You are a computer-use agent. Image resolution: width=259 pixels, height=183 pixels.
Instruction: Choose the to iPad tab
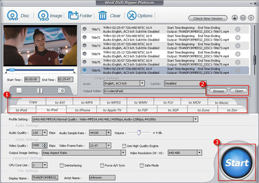point(52,110)
